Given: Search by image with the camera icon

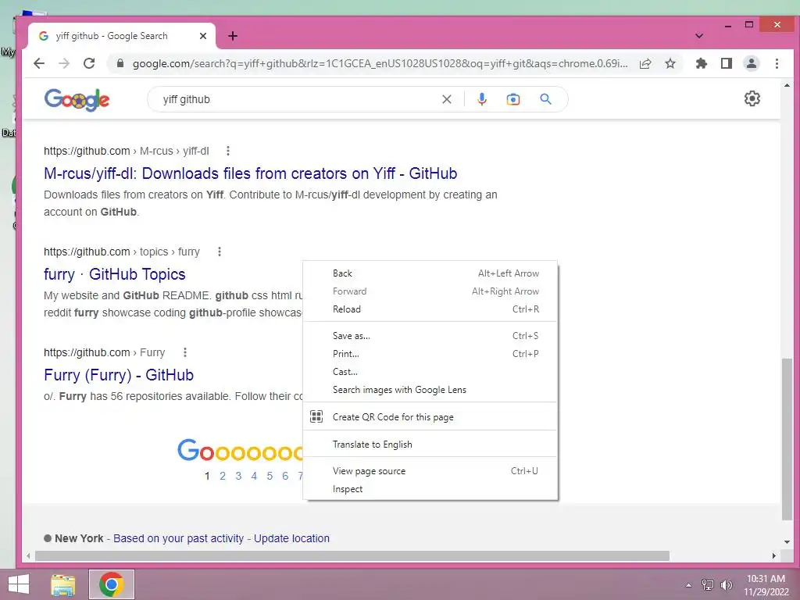Looking at the screenshot, I should click(512, 99).
